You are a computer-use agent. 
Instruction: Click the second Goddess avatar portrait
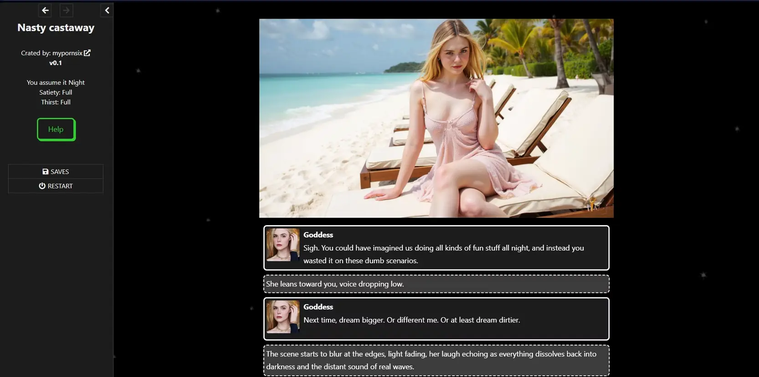click(x=282, y=317)
